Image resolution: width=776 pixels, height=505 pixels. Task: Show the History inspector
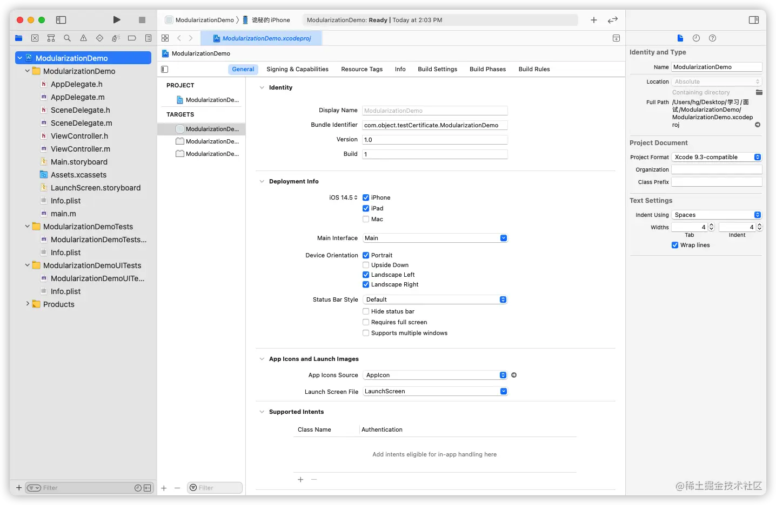(696, 38)
